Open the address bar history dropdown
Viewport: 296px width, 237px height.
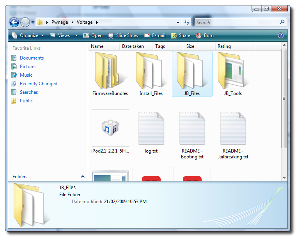pos(178,22)
